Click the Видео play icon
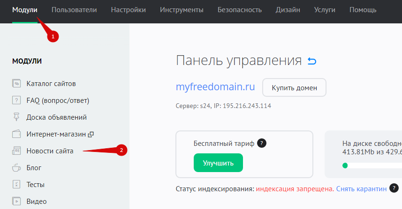The height and width of the screenshot is (209, 402). (x=17, y=202)
